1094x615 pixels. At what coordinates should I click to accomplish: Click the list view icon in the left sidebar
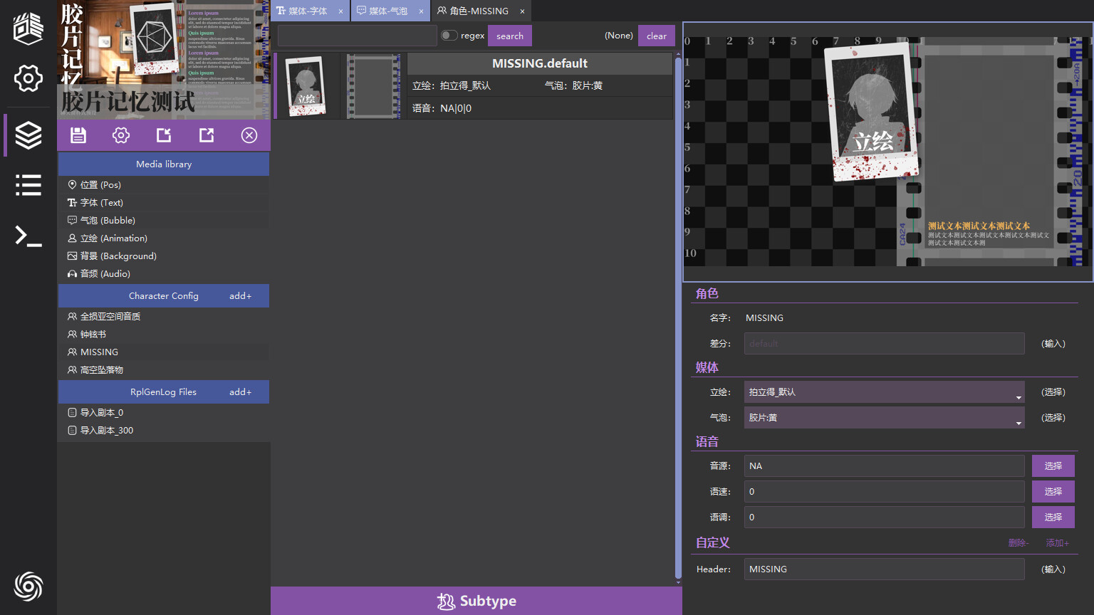(28, 185)
